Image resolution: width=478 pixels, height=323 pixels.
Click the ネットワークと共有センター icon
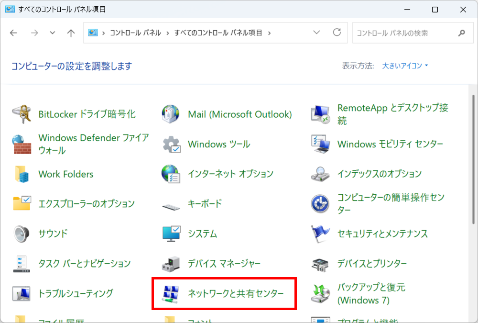tap(171, 294)
